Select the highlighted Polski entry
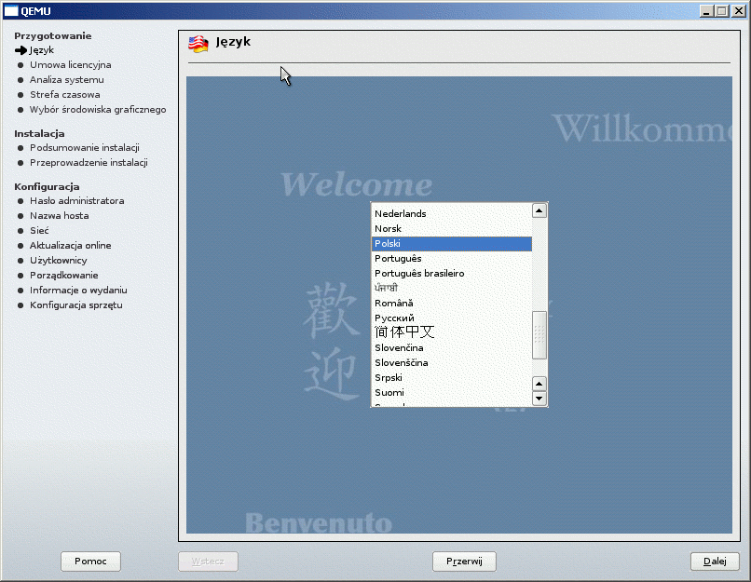 tap(388, 244)
